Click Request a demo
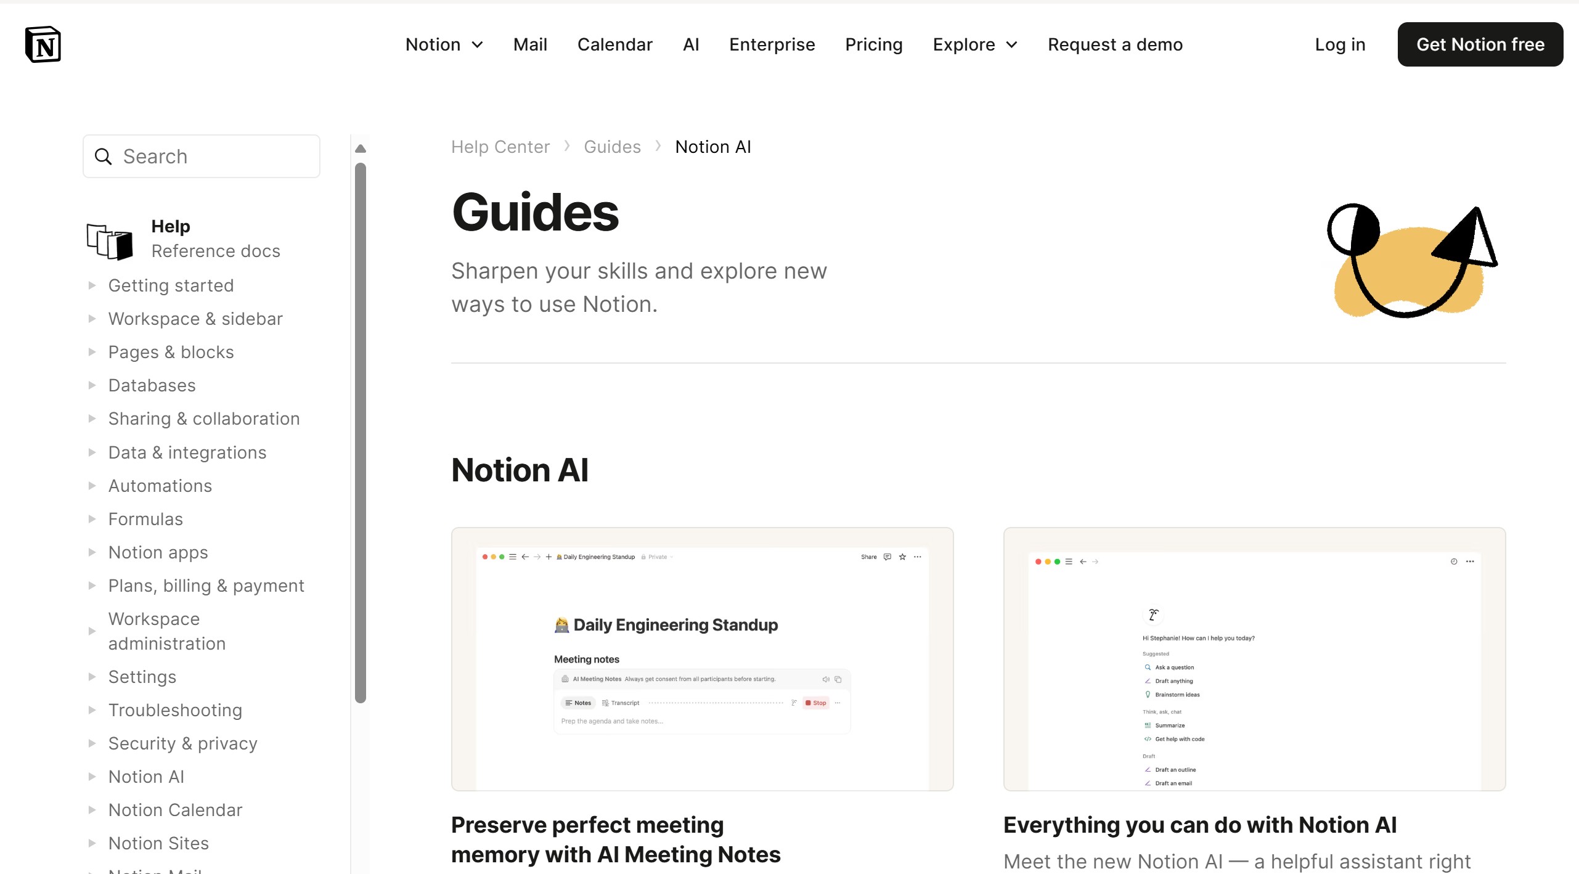Viewport: 1579px width, 874px height. 1115,44
